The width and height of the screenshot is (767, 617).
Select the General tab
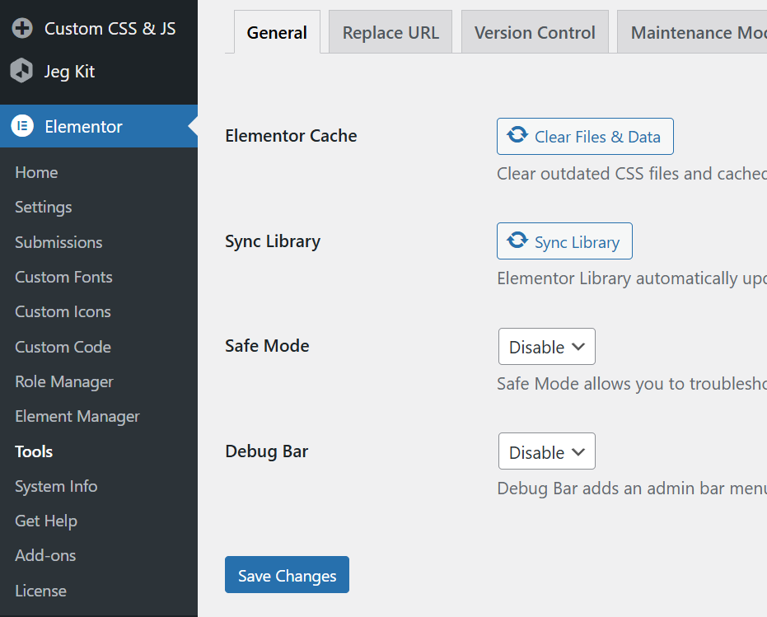(277, 33)
